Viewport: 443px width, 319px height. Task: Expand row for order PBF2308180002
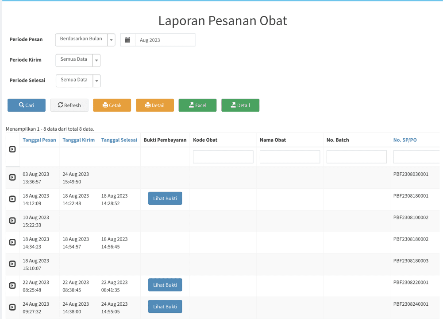pyautogui.click(x=12, y=242)
